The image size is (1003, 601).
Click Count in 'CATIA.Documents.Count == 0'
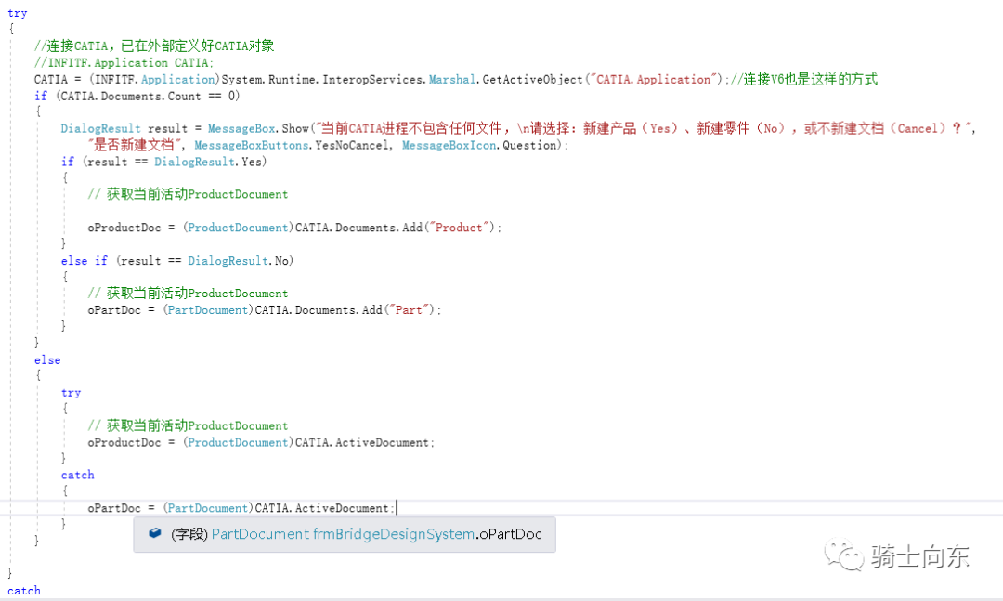(184, 96)
